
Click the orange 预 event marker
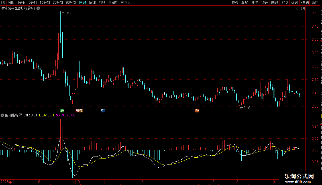click(x=197, y=110)
